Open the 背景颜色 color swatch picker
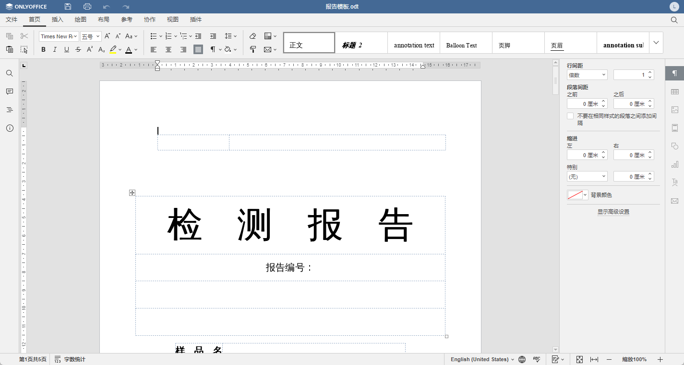Viewport: 684px width, 365px height. click(577, 194)
